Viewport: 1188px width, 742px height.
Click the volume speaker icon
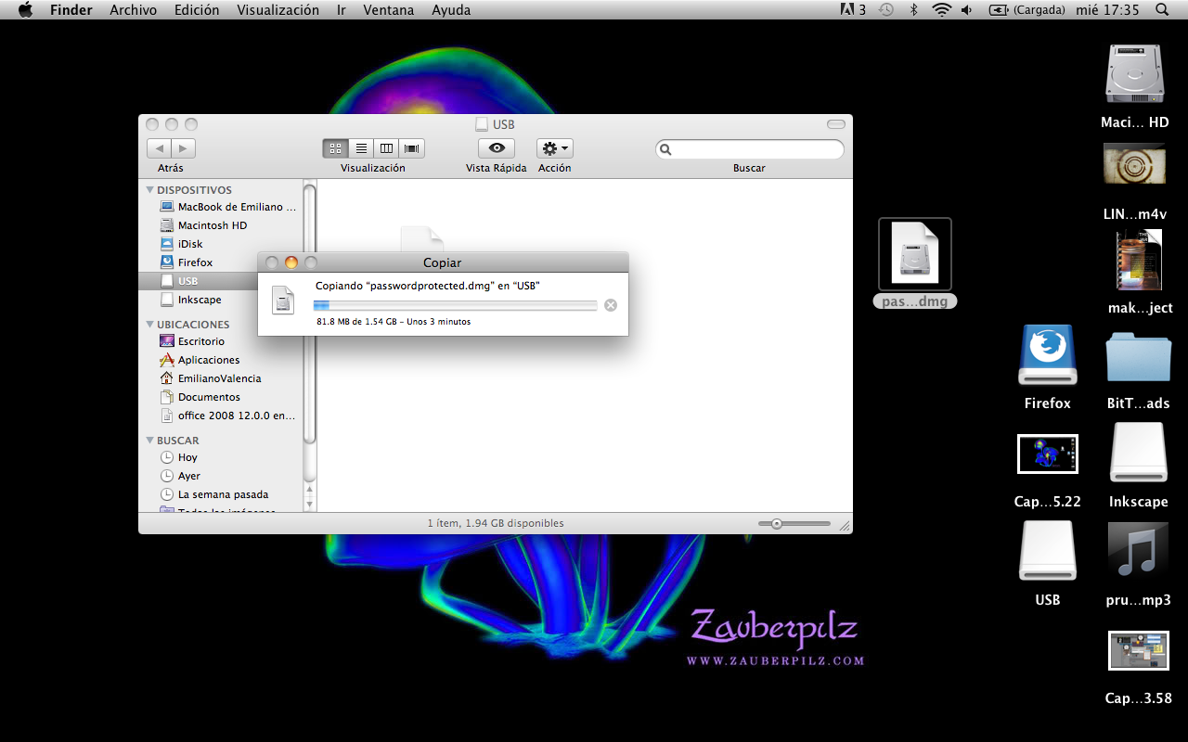tap(967, 10)
